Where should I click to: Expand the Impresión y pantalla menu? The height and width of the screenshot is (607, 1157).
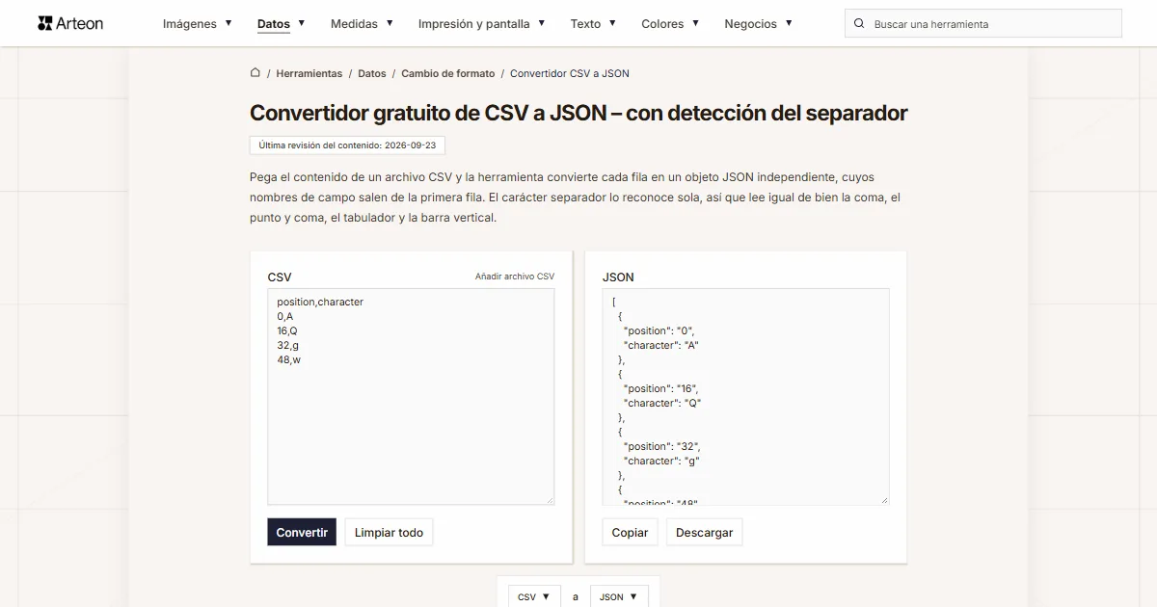(482, 23)
